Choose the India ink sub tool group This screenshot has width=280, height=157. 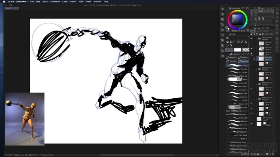(244, 61)
